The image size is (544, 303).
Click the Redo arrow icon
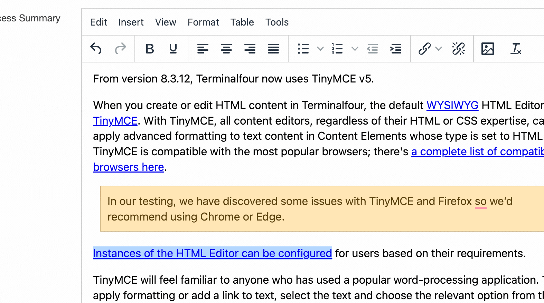[x=120, y=49]
